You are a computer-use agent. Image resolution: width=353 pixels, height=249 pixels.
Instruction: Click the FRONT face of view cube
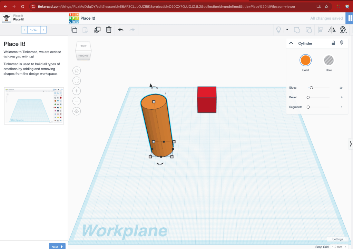(x=84, y=56)
